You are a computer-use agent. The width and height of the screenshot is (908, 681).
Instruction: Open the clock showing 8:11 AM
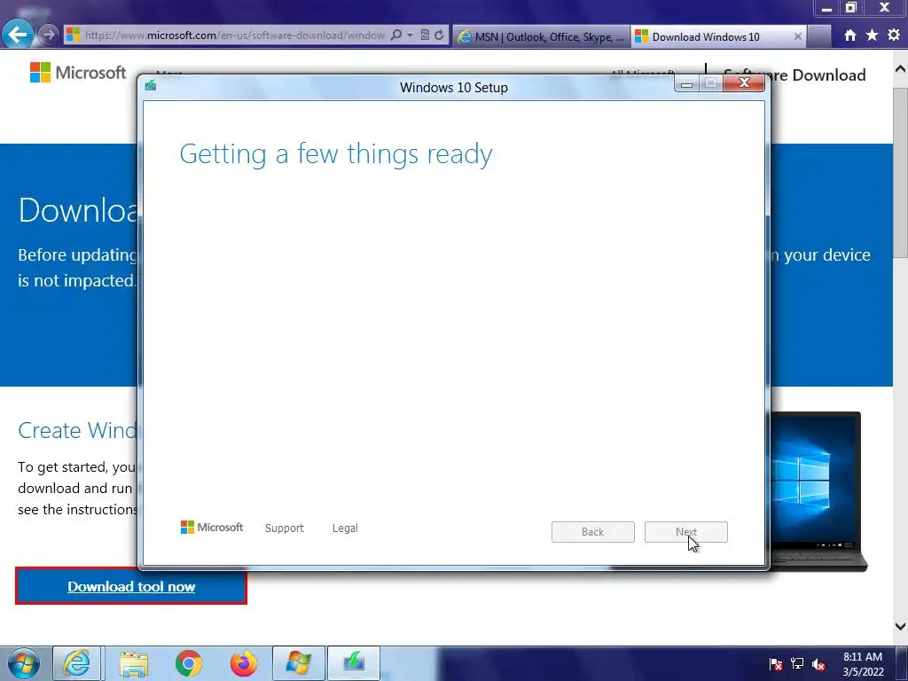point(863,664)
